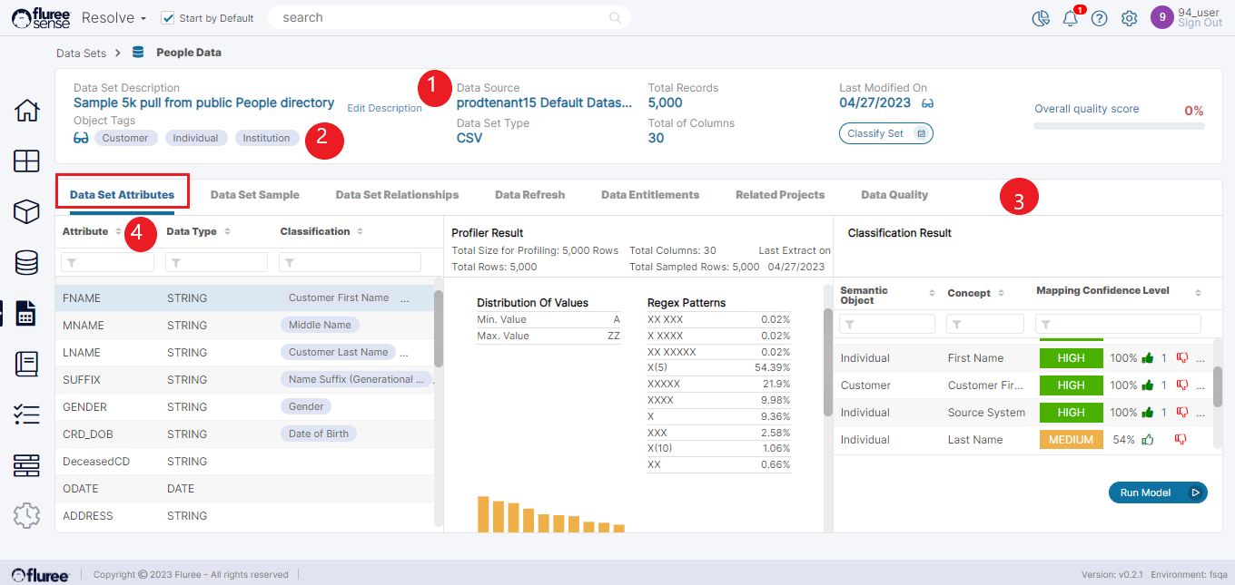Open the 3D cube icon in sidebar
This screenshot has height=585, width=1235.
(x=27, y=211)
